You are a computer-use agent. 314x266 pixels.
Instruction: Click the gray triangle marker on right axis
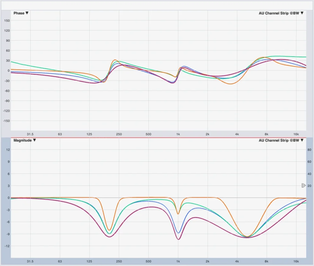click(304, 185)
